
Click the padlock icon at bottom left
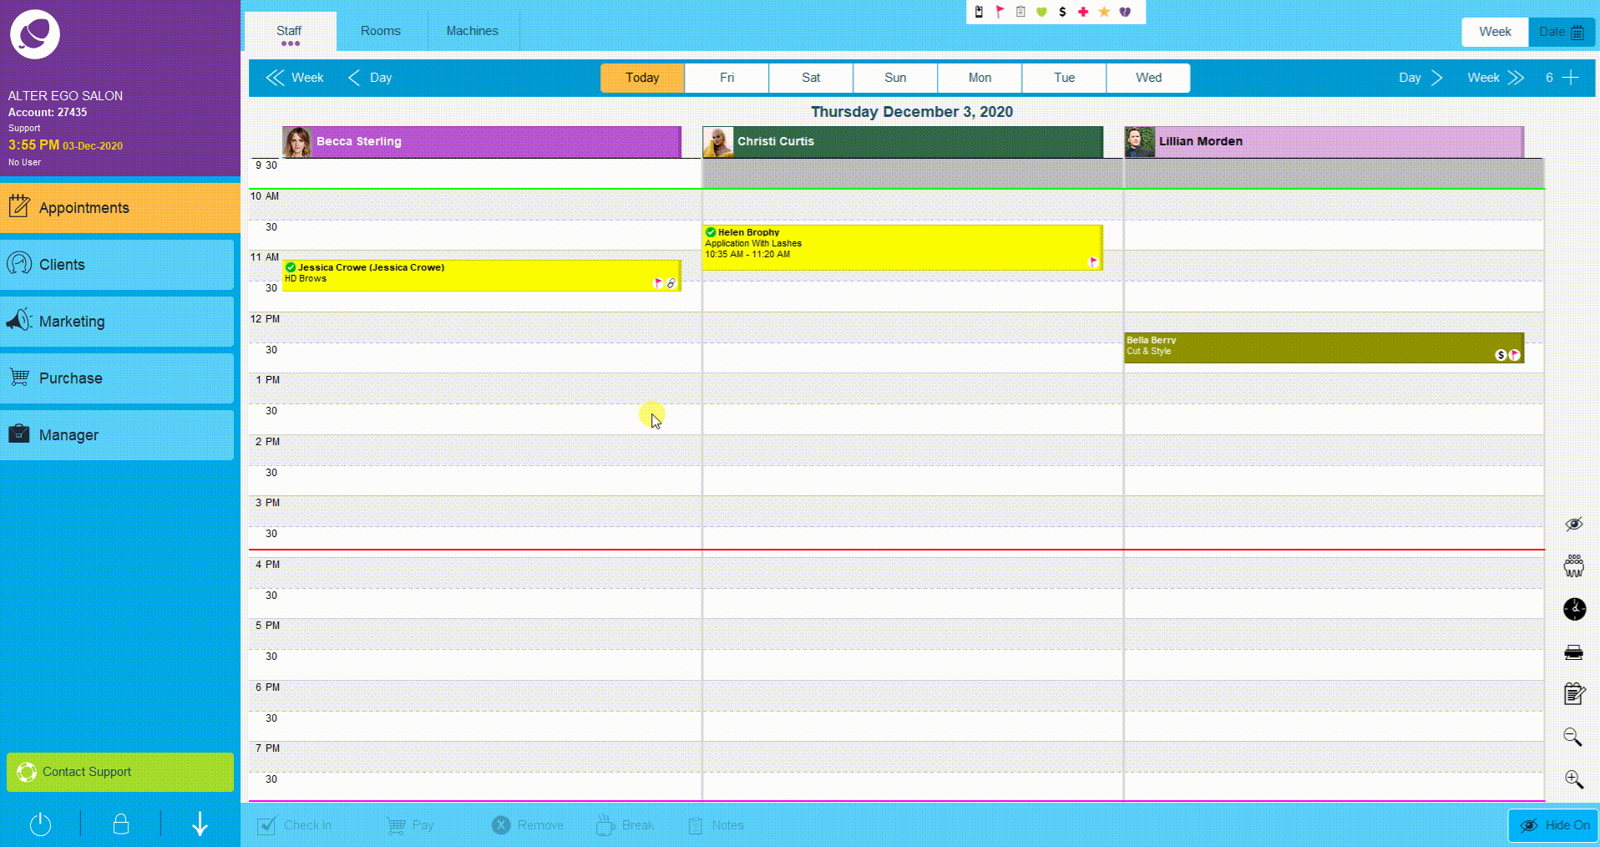pyautogui.click(x=121, y=824)
